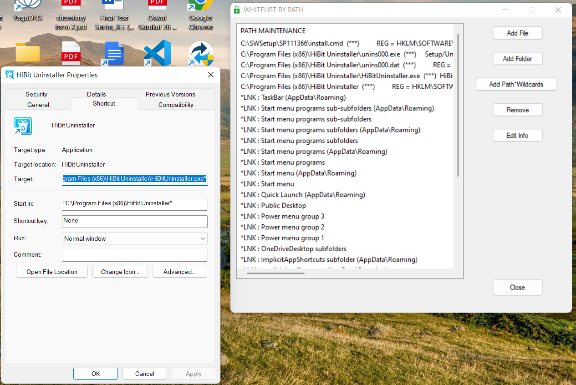The width and height of the screenshot is (576, 385).
Task: Switch to Compatibility tab
Action: click(x=176, y=105)
